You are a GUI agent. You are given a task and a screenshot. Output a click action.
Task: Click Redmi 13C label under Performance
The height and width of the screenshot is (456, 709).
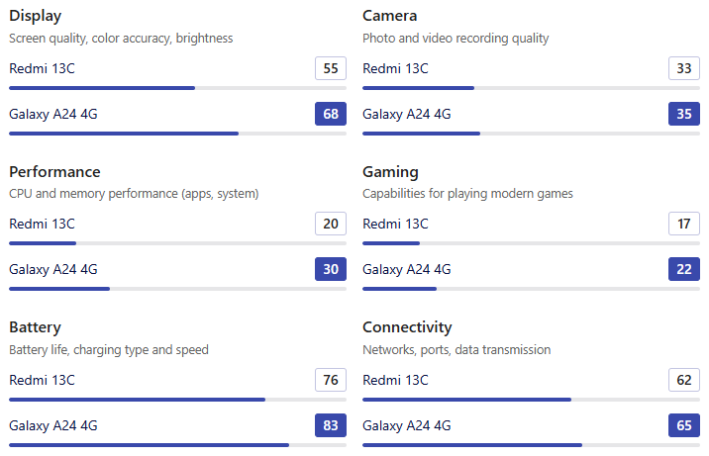coord(42,224)
